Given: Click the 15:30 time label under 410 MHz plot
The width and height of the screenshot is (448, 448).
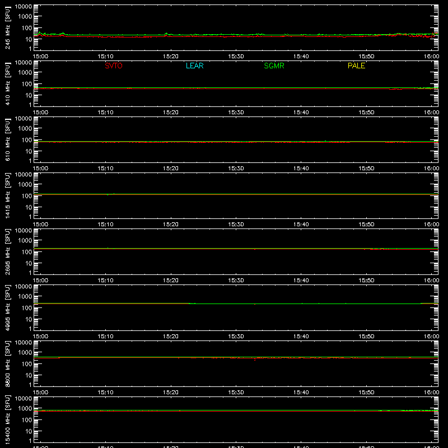Looking at the screenshot, I should click(236, 113).
